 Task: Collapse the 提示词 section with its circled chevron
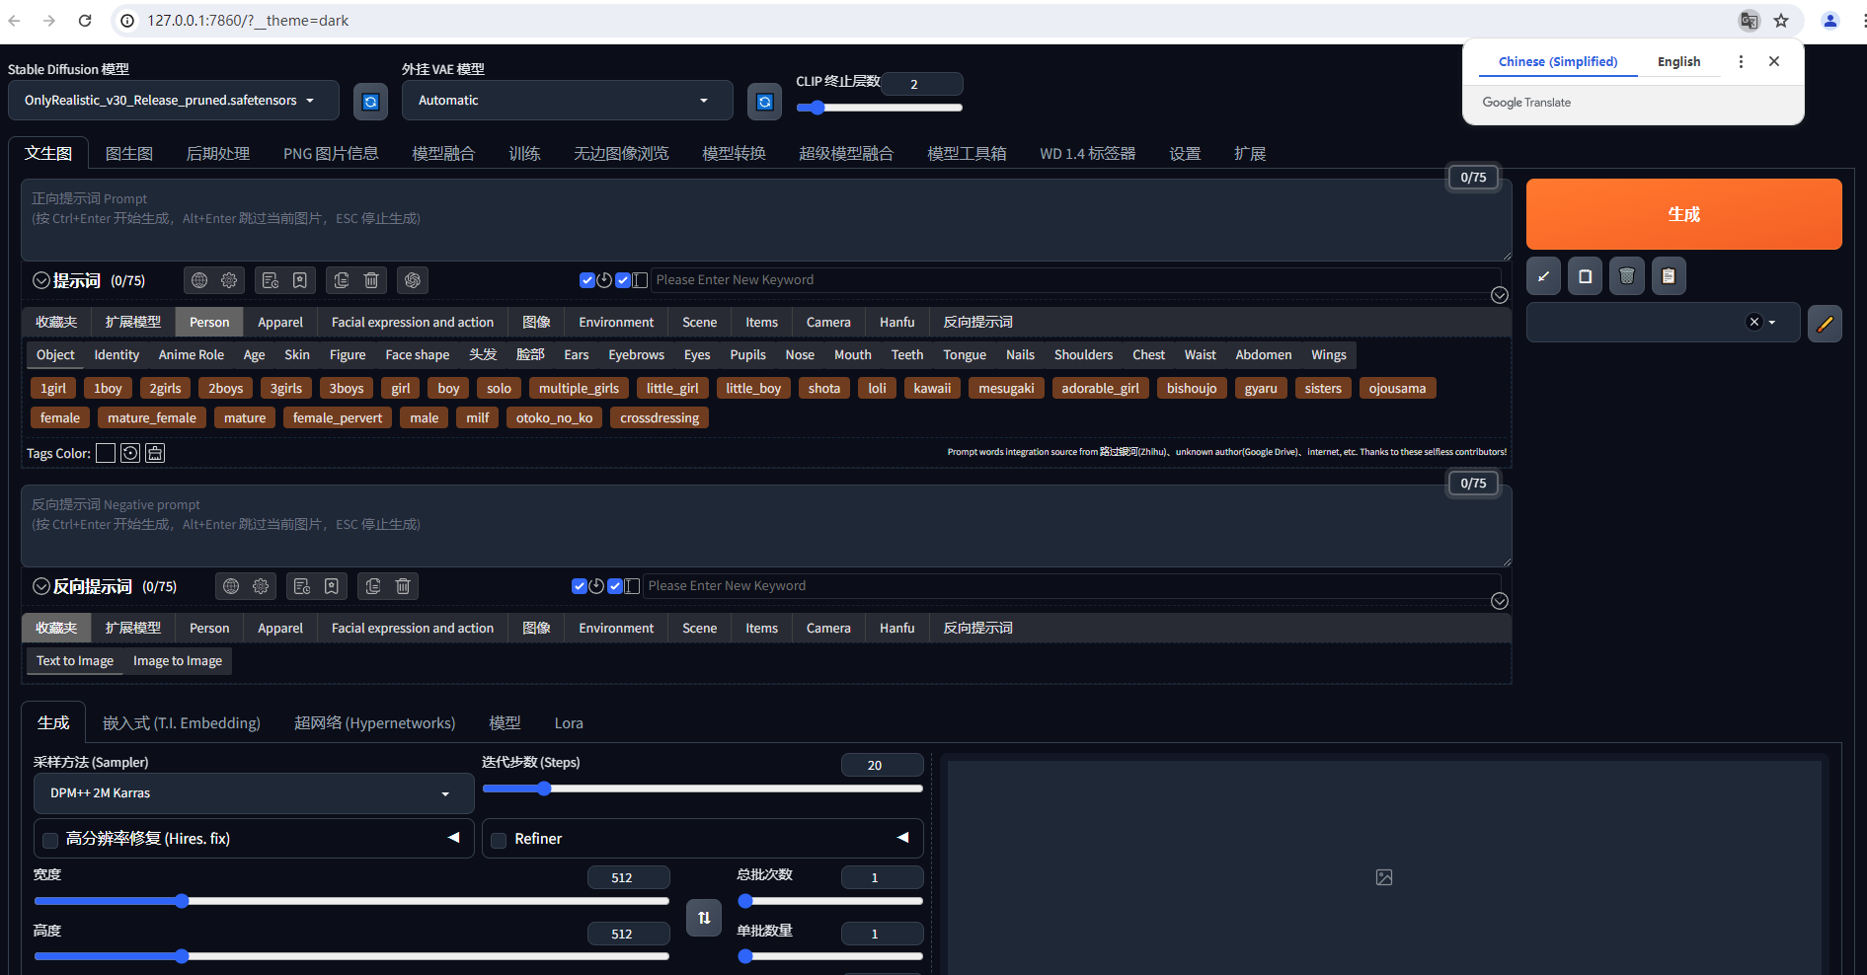coord(41,280)
